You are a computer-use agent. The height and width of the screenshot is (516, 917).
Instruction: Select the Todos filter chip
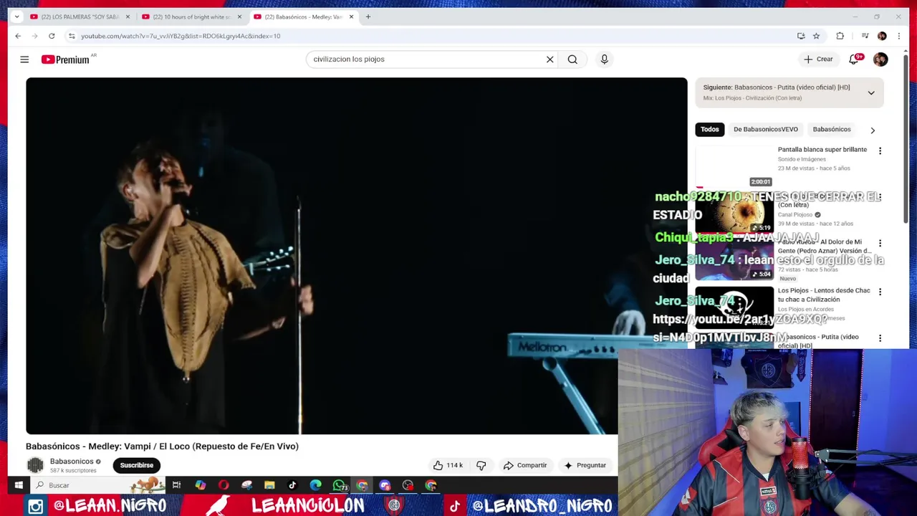(709, 130)
